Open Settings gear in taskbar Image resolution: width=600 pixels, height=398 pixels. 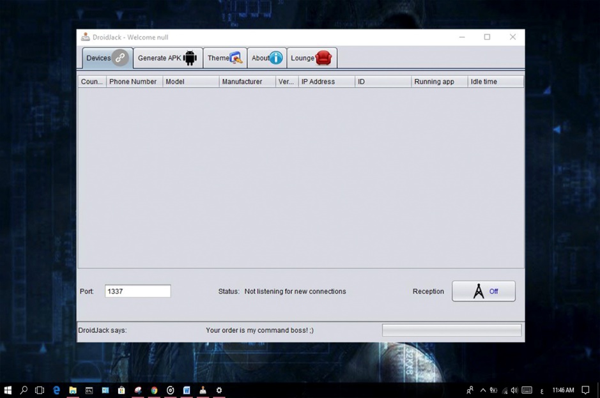pos(219,390)
